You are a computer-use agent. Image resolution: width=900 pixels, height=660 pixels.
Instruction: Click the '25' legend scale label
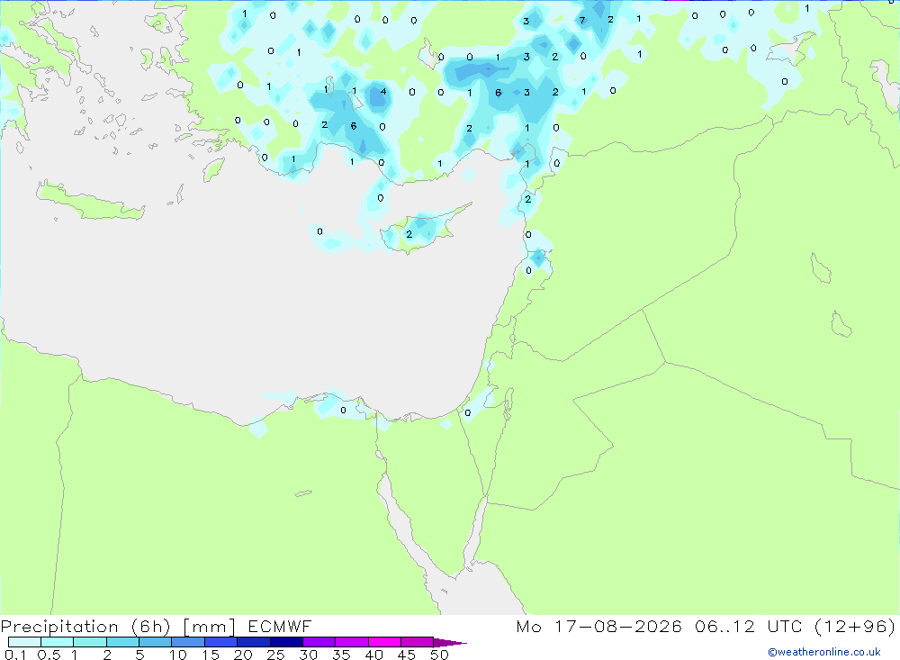[276, 655]
